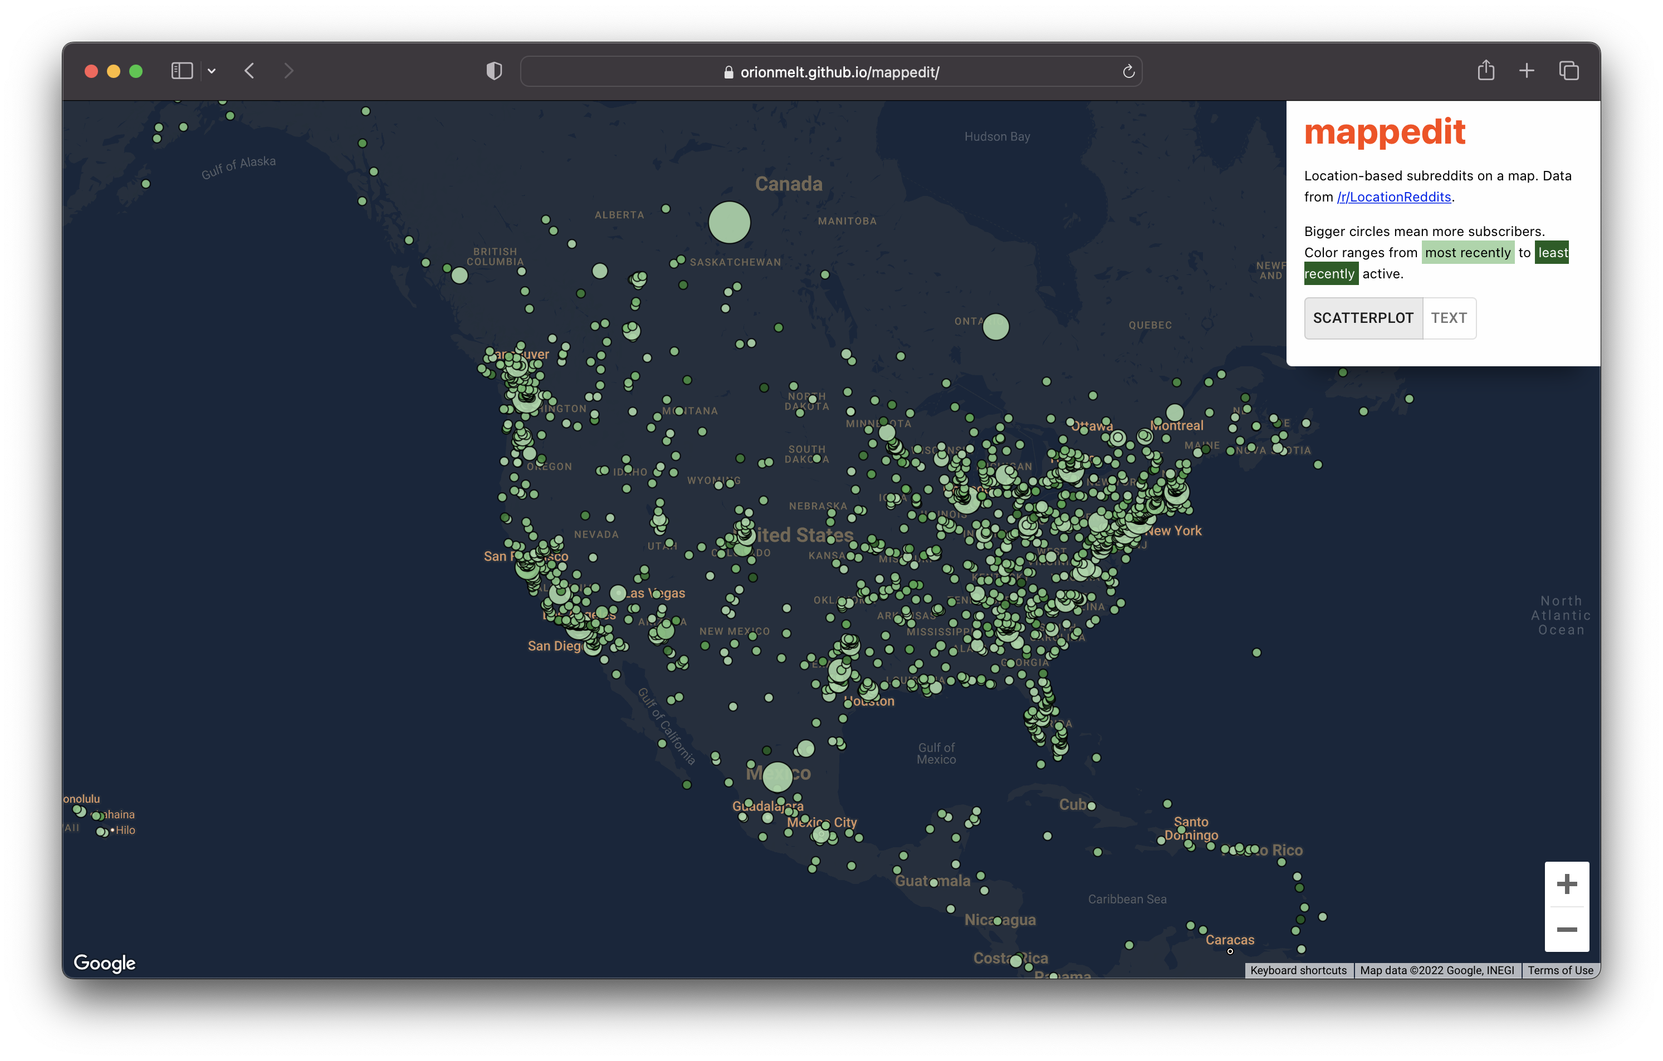Expand the sidebar dropdown chevron

point(212,71)
